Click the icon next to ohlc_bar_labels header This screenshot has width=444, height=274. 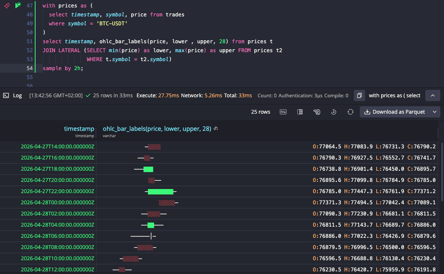tap(216, 129)
